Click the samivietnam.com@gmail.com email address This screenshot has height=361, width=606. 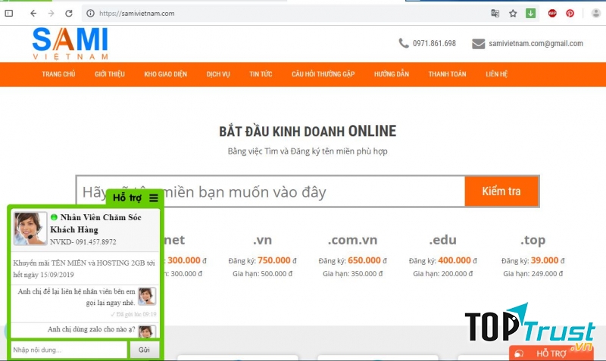coord(536,43)
